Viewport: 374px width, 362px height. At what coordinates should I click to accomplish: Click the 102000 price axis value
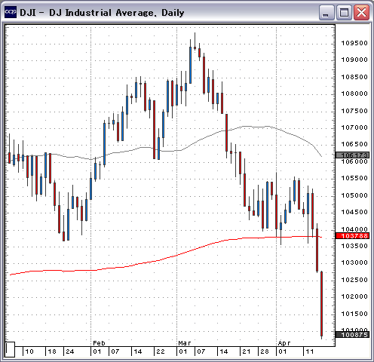354,296
